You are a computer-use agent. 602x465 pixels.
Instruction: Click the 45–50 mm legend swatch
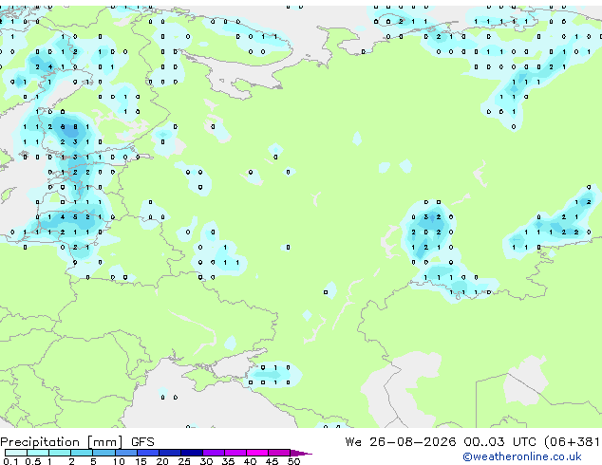279,453
